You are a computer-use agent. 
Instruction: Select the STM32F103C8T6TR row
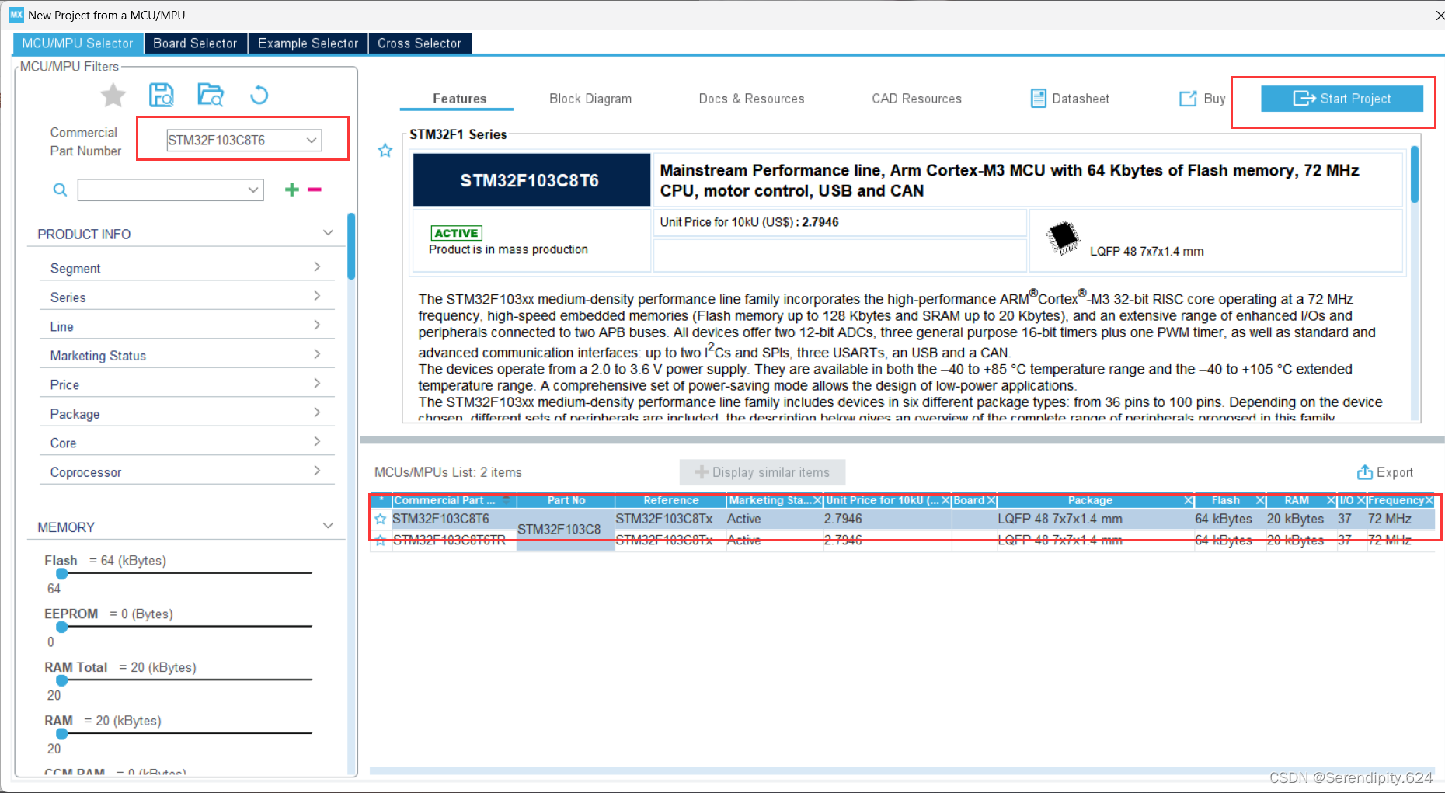coord(903,540)
